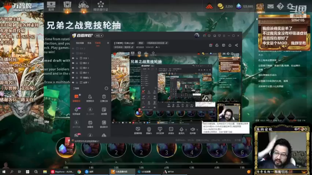The image size is (312, 175).
Task: Add a new scene with the plus button
Action: click(108, 43)
